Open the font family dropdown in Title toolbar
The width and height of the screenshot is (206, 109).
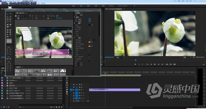tap(25, 16)
